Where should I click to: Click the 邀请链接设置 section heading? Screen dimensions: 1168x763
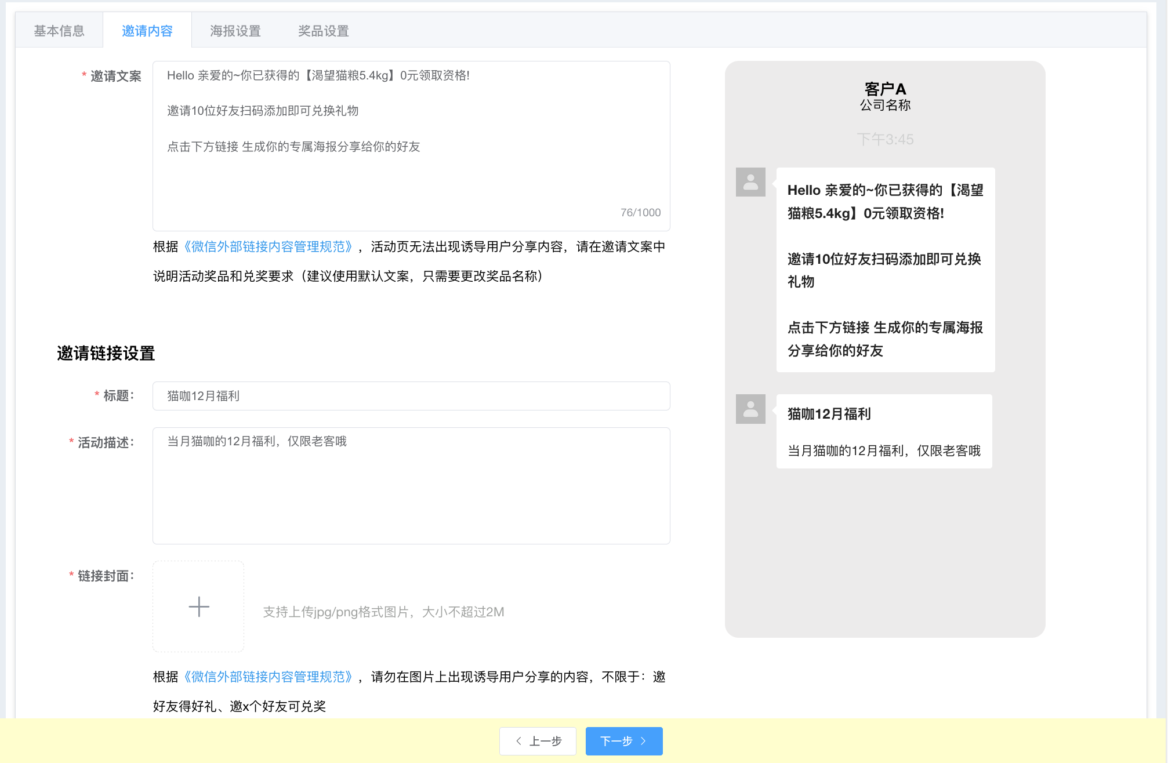tap(106, 354)
